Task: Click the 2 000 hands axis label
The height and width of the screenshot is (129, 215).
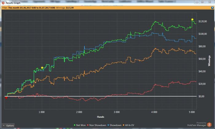Action: (79, 112)
